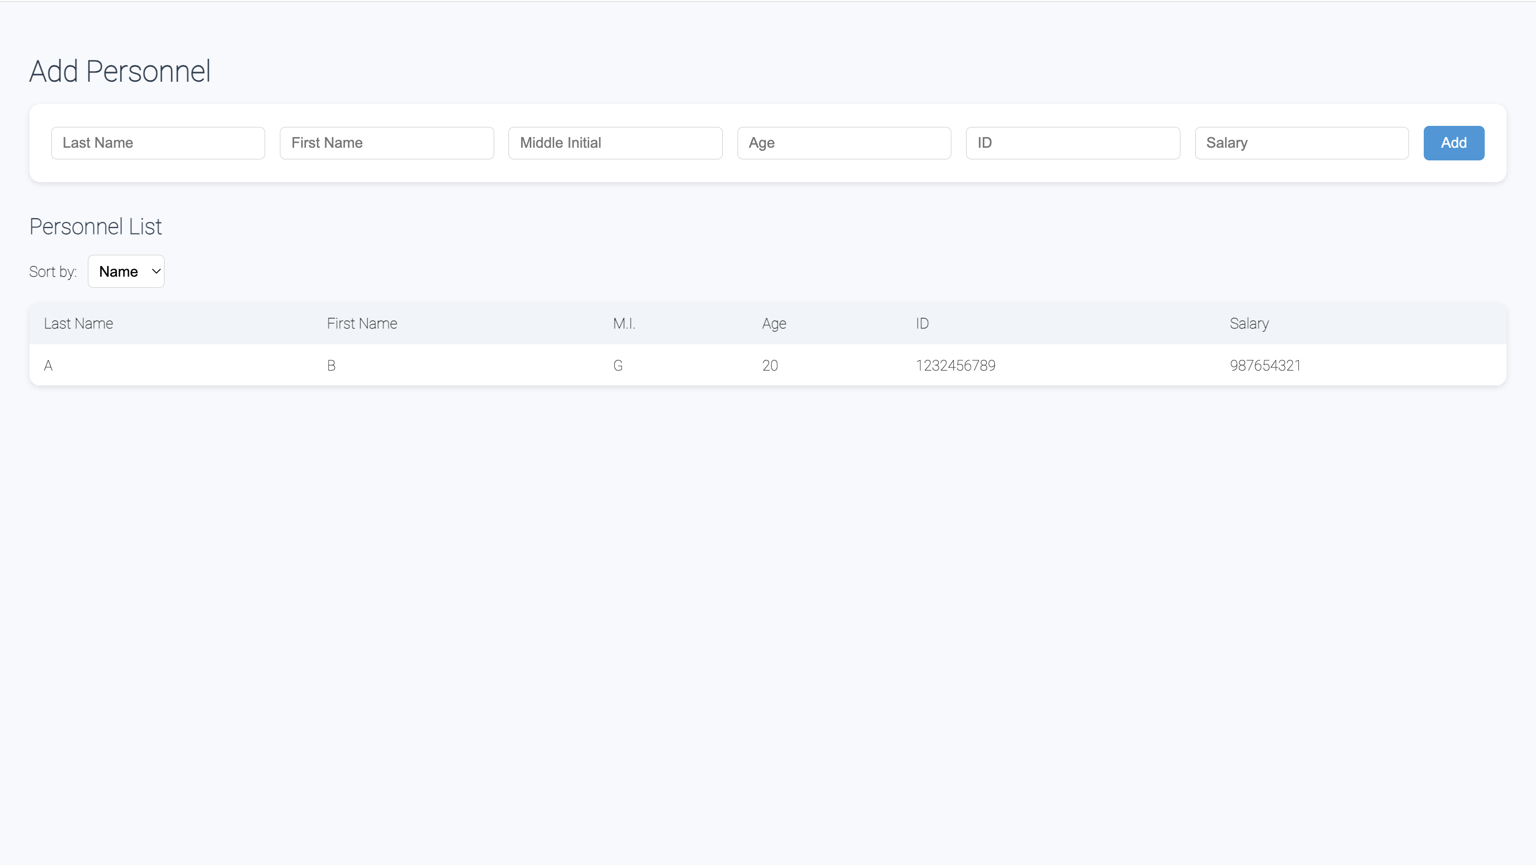The width and height of the screenshot is (1536, 865).
Task: Click the 'Sort by:' label
Action: [x=53, y=272]
